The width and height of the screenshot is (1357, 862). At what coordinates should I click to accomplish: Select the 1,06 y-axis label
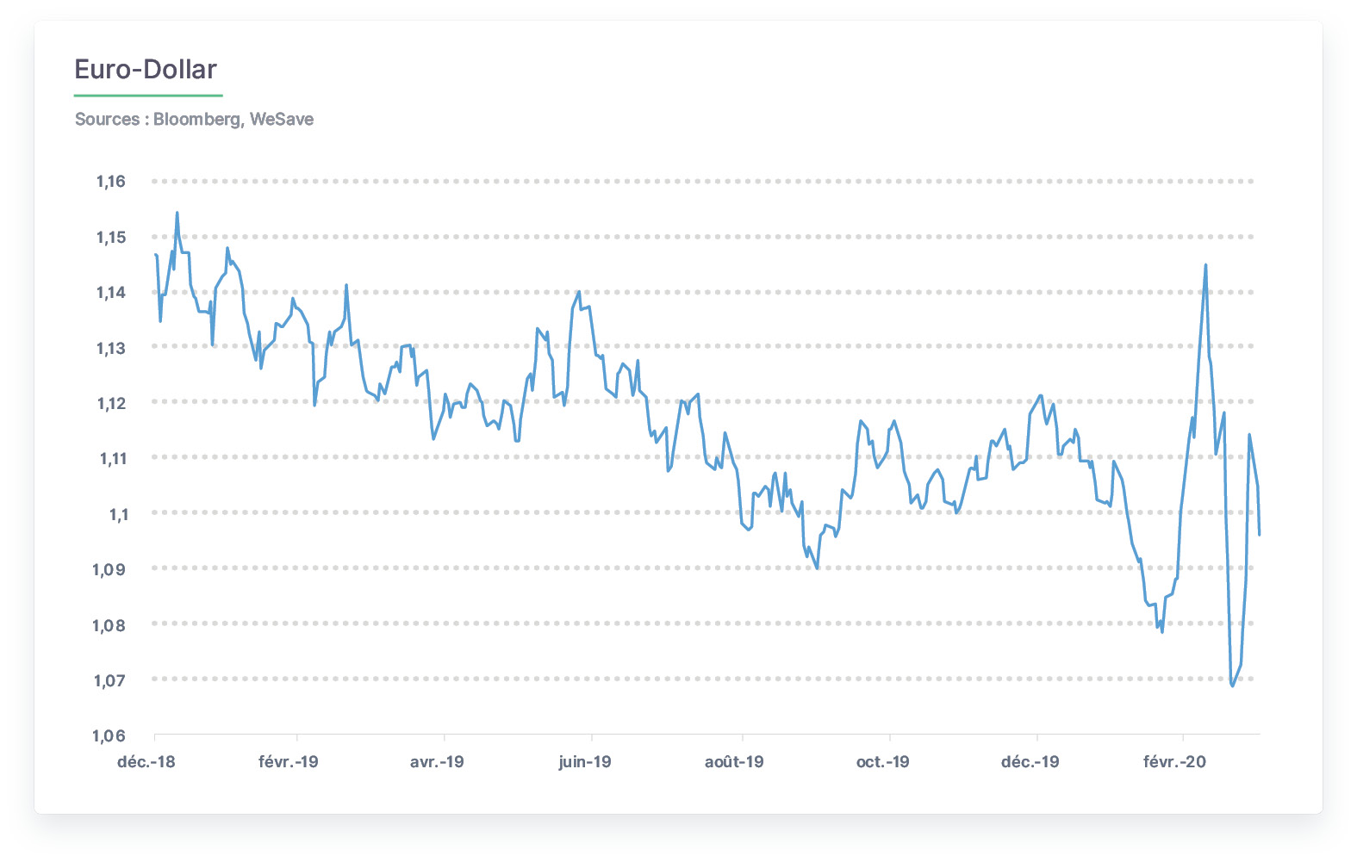tap(109, 736)
